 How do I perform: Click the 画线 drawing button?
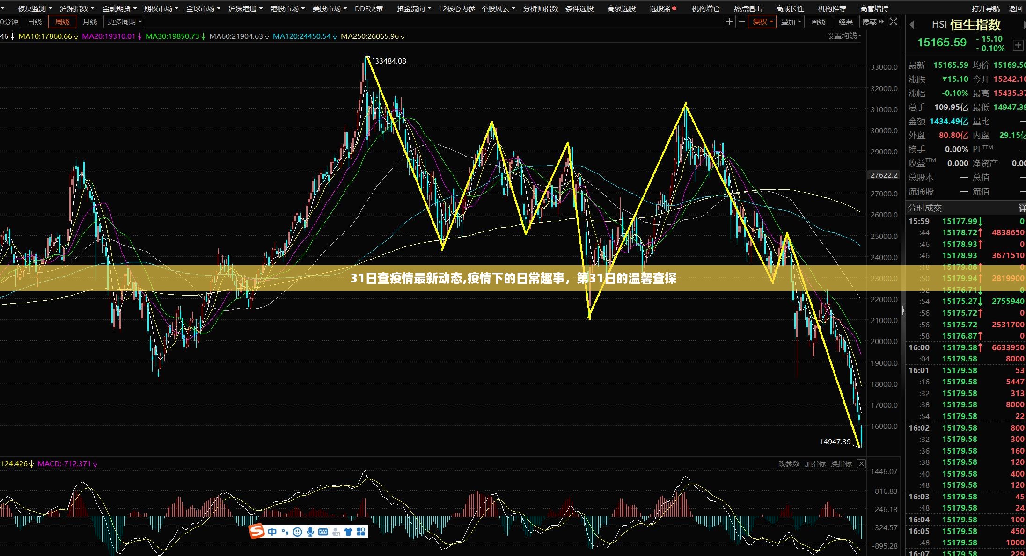818,22
